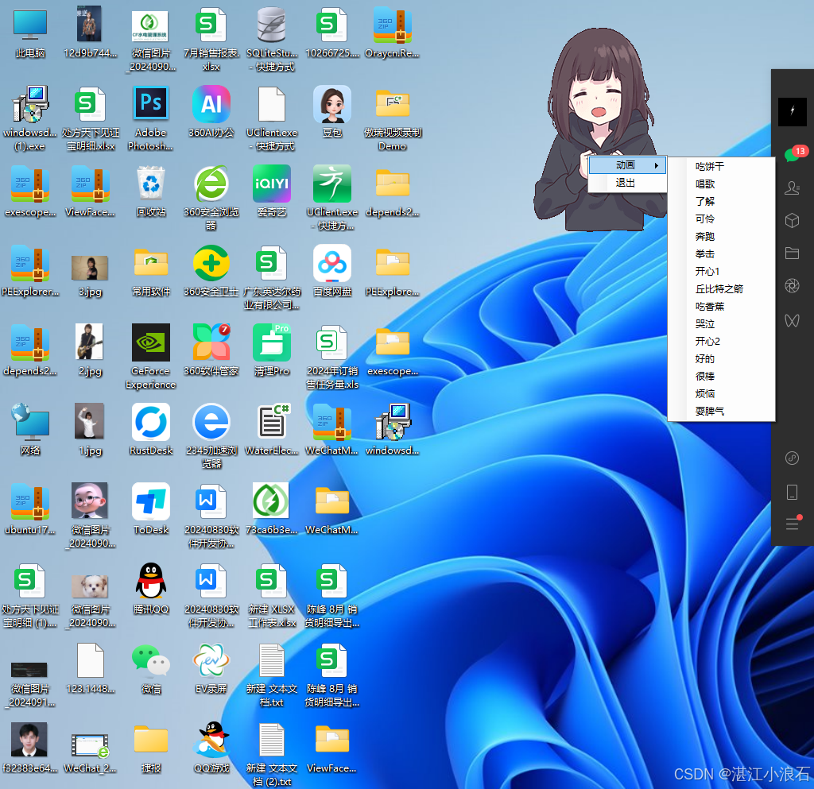Viewport: 814px width, 789px height.
Task: Open the contacts icon in sidebar
Action: tap(793, 188)
